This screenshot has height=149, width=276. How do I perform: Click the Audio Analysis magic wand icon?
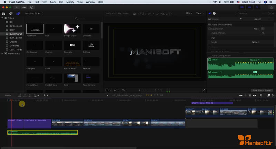263,33
